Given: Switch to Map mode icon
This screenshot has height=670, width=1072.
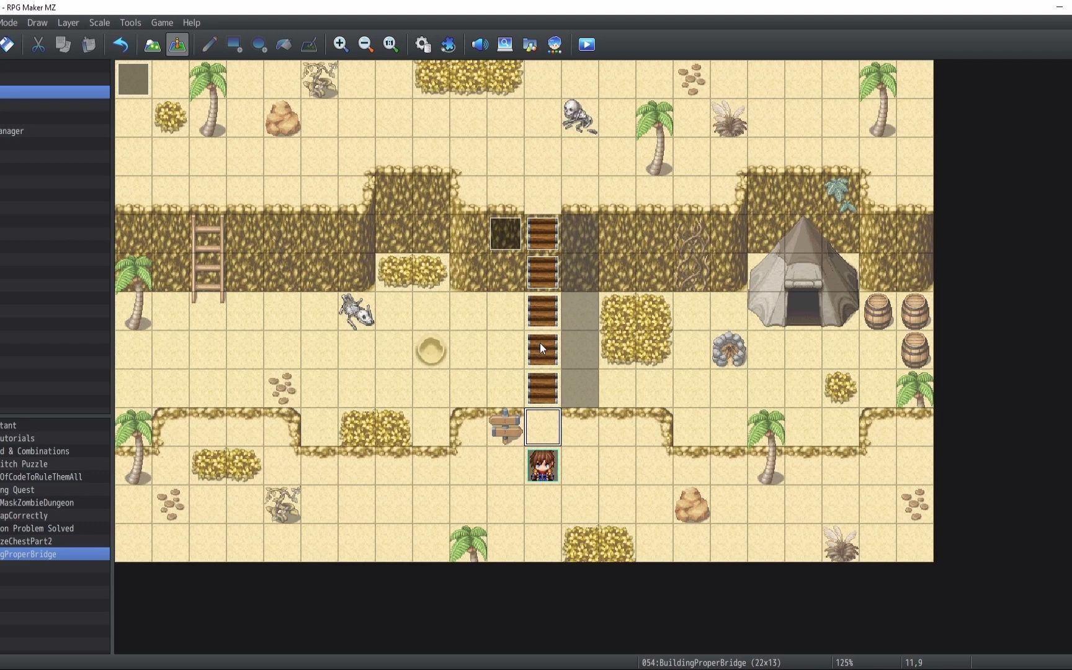Looking at the screenshot, I should tap(153, 45).
